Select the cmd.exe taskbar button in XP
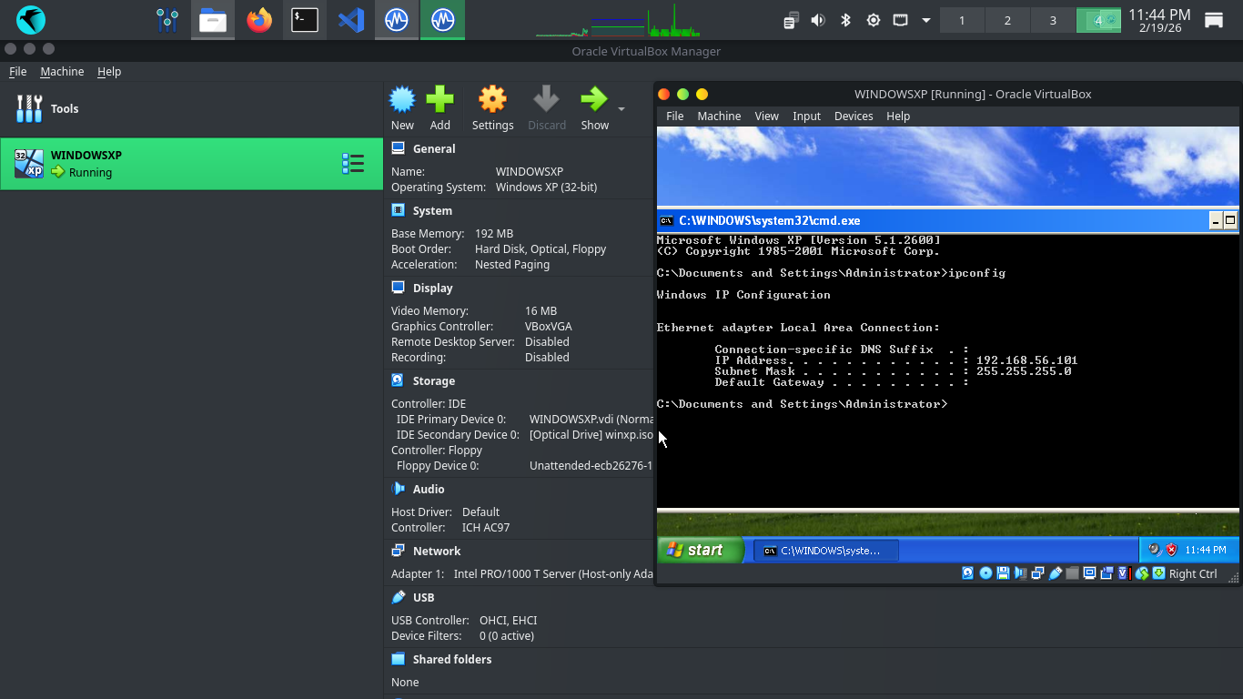Viewport: 1243px width, 699px height. coord(825,550)
